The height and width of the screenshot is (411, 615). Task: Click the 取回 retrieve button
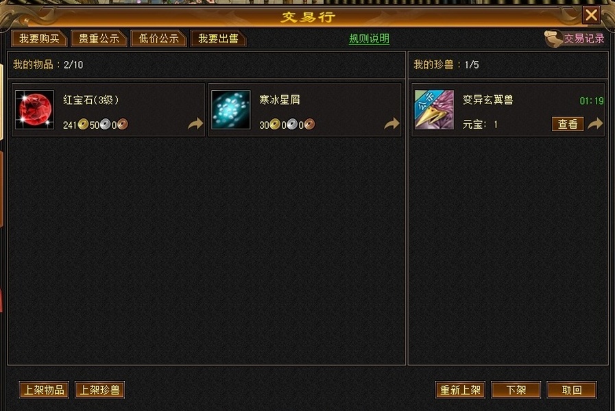[x=572, y=390]
